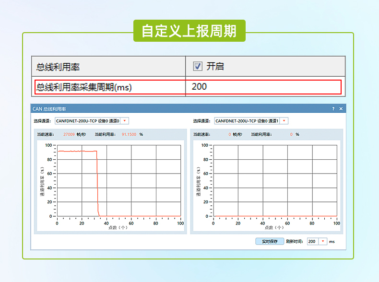Click the 刷新时间 200 value field
This screenshot has height=282, width=379.
312,241
